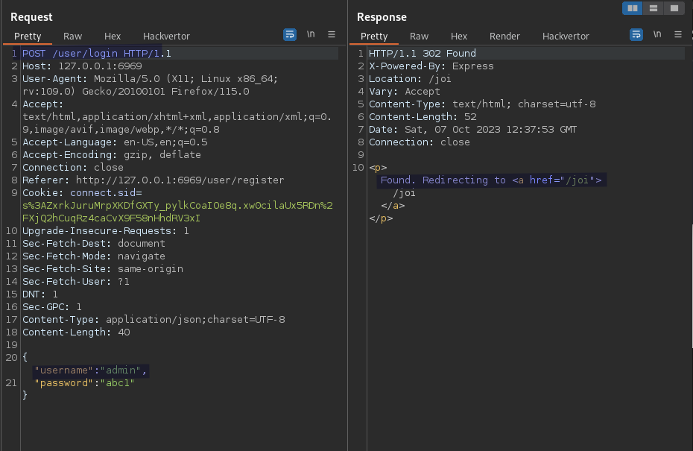Open the Response pane options menu
The image size is (693, 451).
click(678, 34)
